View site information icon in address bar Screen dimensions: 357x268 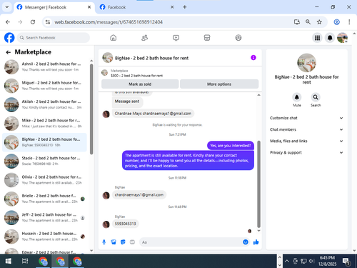pos(48,22)
